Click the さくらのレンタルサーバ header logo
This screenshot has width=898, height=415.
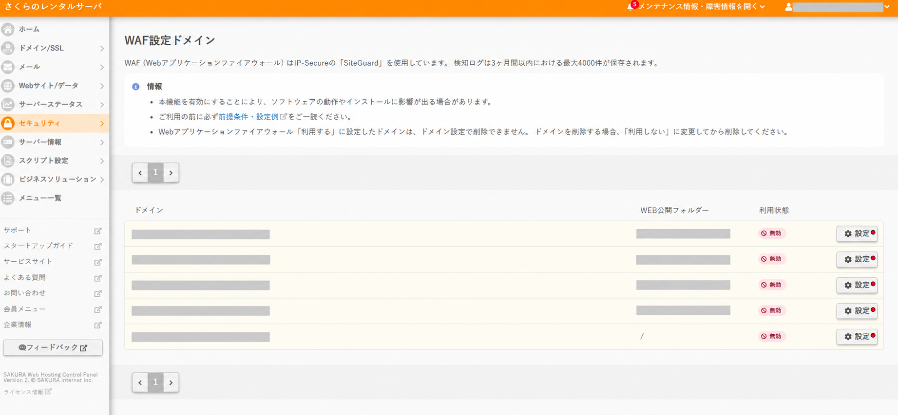(x=53, y=7)
